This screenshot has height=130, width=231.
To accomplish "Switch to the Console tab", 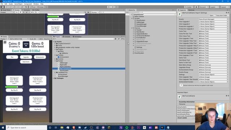I will (66, 36).
